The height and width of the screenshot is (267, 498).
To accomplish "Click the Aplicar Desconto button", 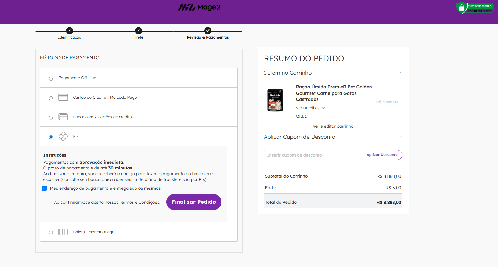I will tap(382, 155).
